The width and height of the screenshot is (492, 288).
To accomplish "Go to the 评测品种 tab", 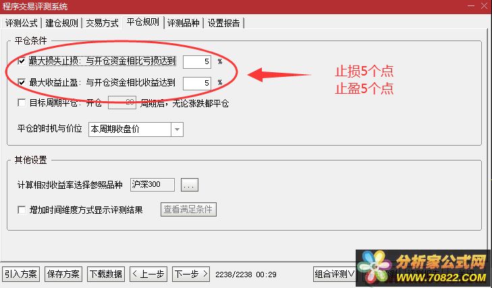I will (184, 23).
